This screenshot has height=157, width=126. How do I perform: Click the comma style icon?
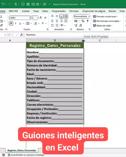pos(87,21)
